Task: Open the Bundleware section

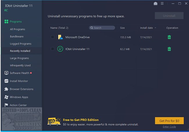Action: coord(17,37)
